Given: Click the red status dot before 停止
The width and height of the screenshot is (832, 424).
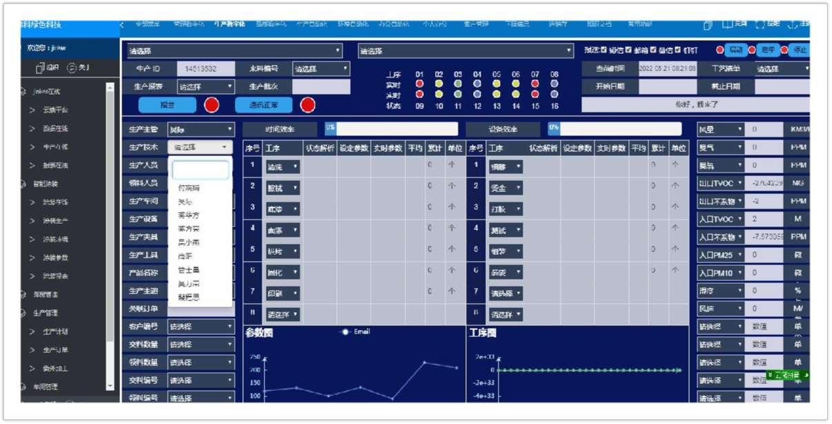Looking at the screenshot, I should pyautogui.click(x=785, y=50).
